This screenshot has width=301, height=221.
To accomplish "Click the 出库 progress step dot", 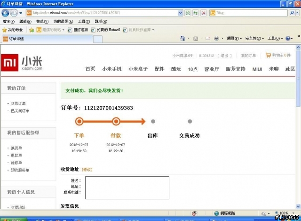I will (153, 122).
